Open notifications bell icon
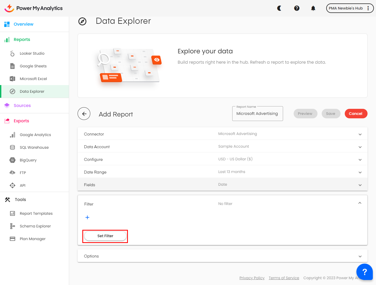This screenshot has height=285, width=376. tap(313, 8)
